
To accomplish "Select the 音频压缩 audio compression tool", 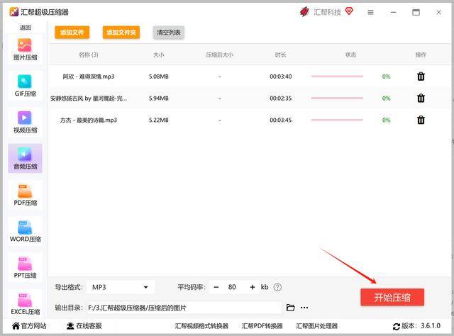I will click(x=26, y=159).
